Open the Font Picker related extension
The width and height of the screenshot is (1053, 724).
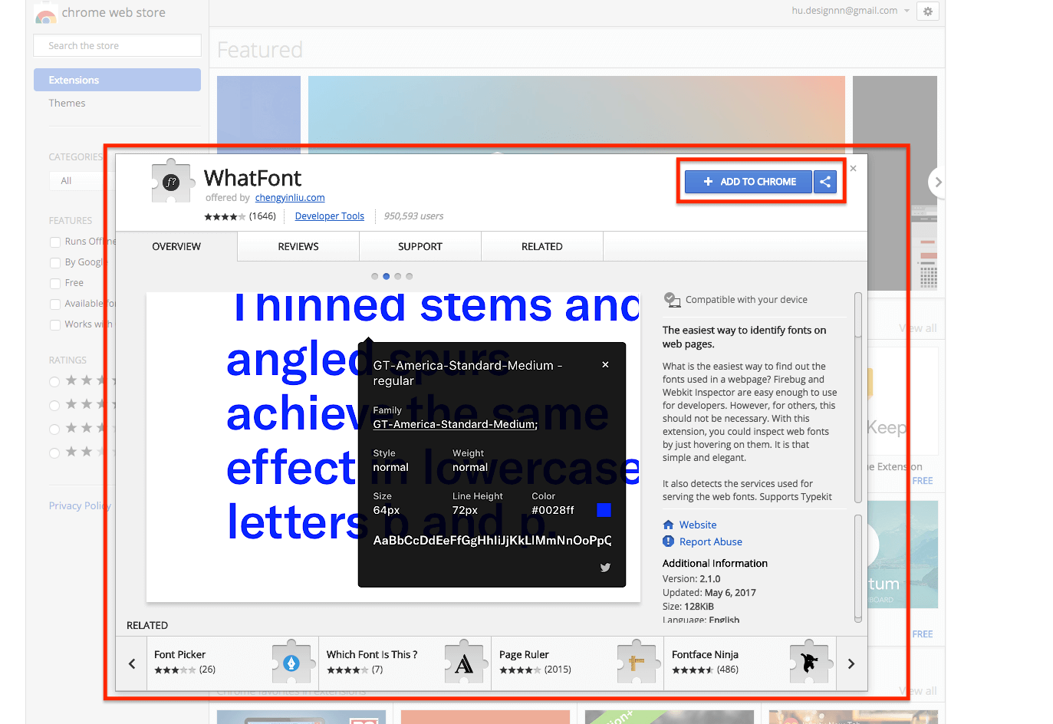[x=232, y=663]
